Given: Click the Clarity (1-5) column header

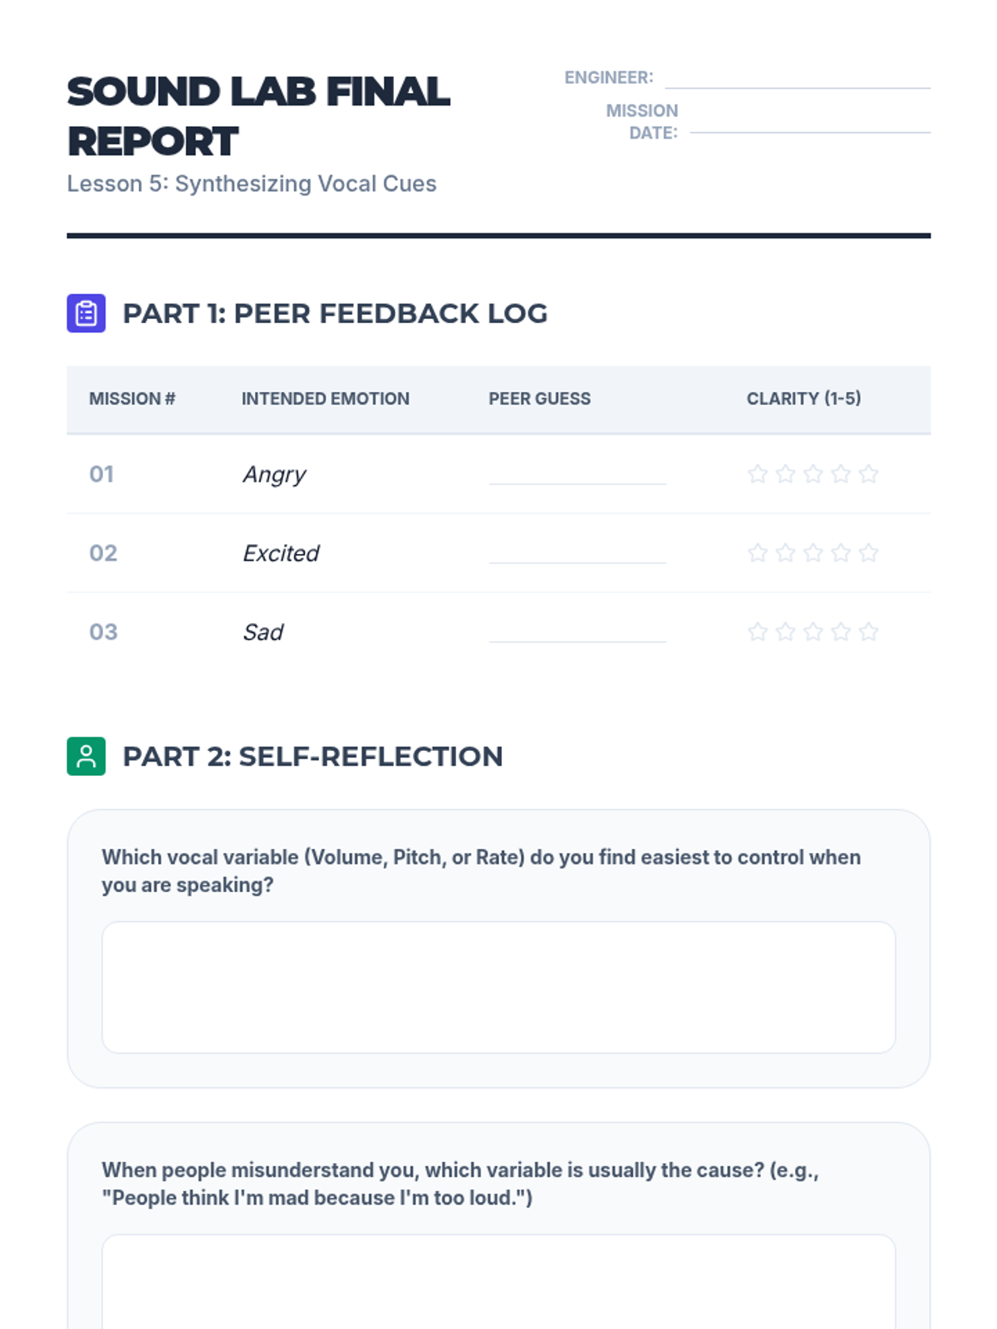Looking at the screenshot, I should (803, 399).
